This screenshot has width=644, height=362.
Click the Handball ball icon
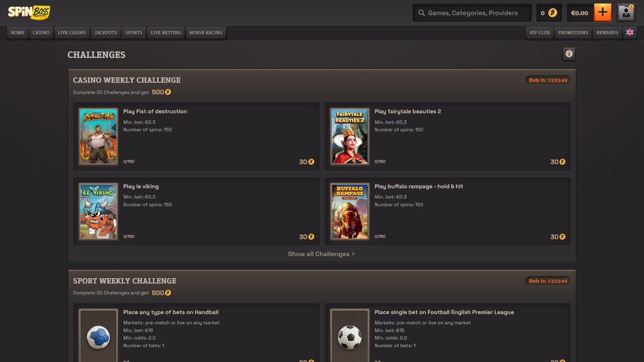coord(98,338)
